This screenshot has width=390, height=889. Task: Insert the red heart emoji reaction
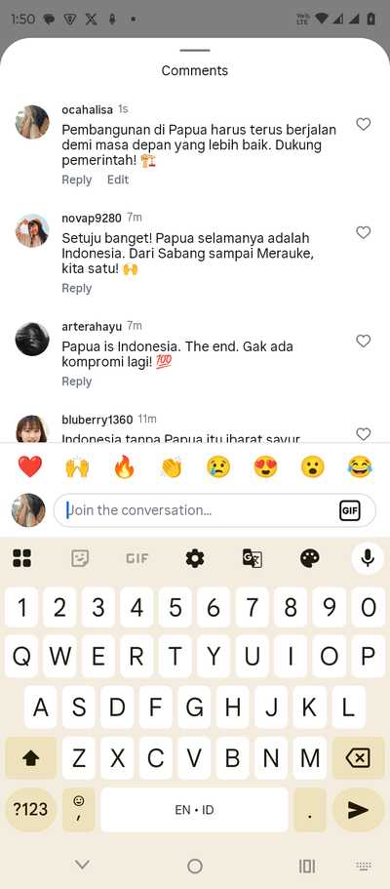coord(29,467)
